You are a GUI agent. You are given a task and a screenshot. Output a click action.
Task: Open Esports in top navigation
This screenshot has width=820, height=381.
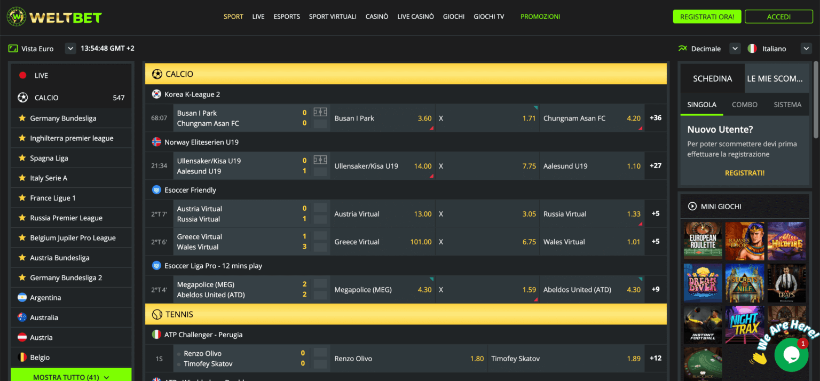pyautogui.click(x=287, y=17)
